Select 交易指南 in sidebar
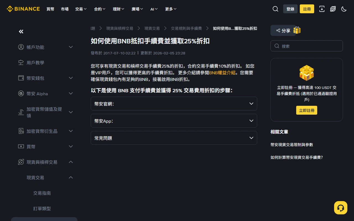 42,193
